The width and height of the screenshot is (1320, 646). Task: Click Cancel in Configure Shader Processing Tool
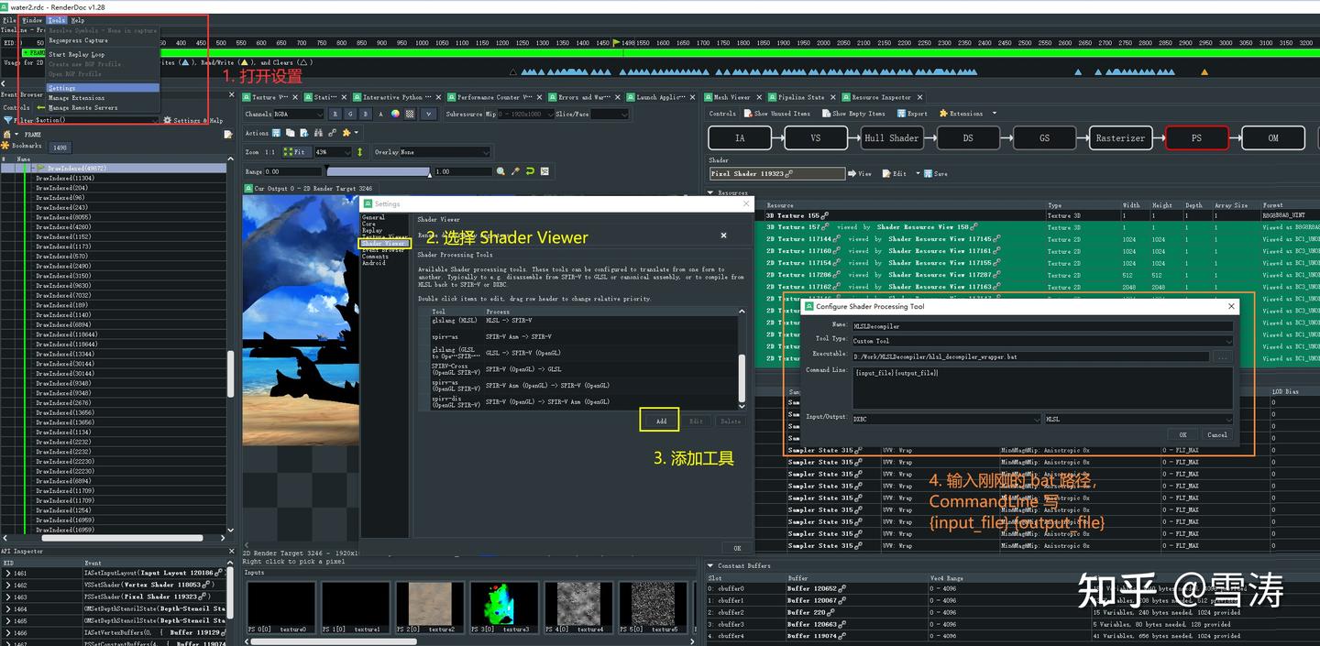1217,434
